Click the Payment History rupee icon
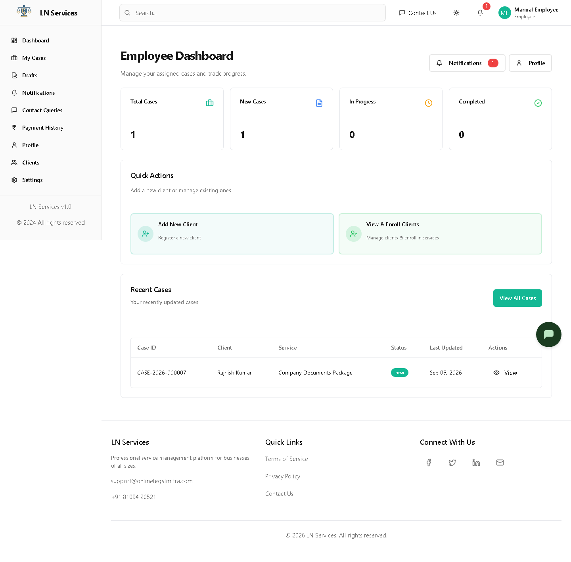The width and height of the screenshot is (571, 562). point(14,128)
